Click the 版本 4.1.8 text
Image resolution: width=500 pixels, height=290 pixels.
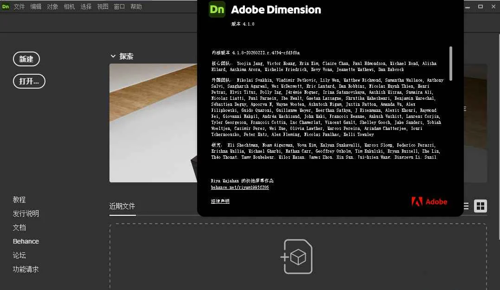(x=243, y=24)
